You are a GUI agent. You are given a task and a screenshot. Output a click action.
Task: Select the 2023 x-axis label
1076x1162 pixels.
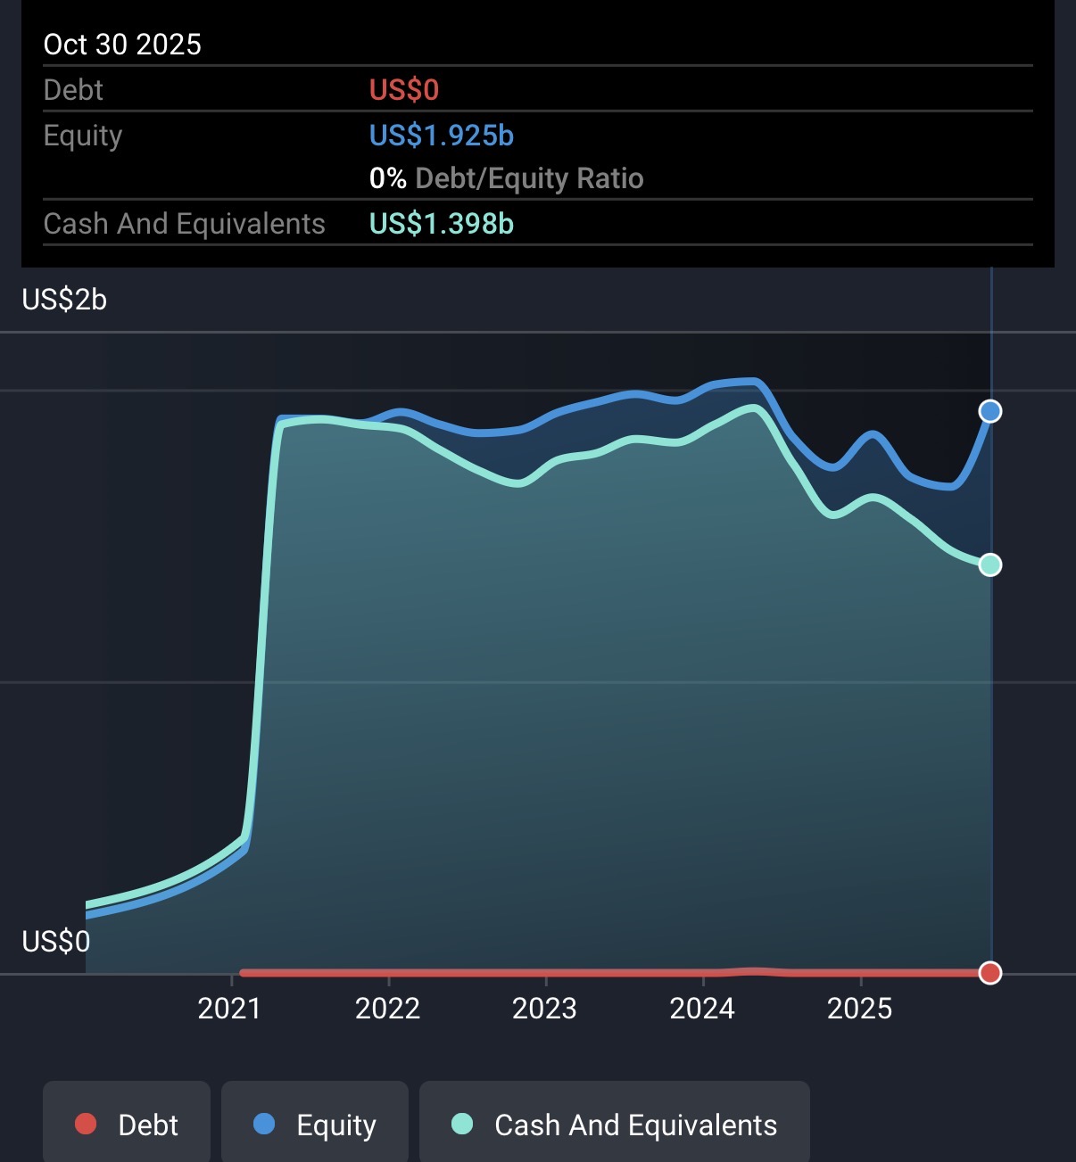click(544, 1009)
